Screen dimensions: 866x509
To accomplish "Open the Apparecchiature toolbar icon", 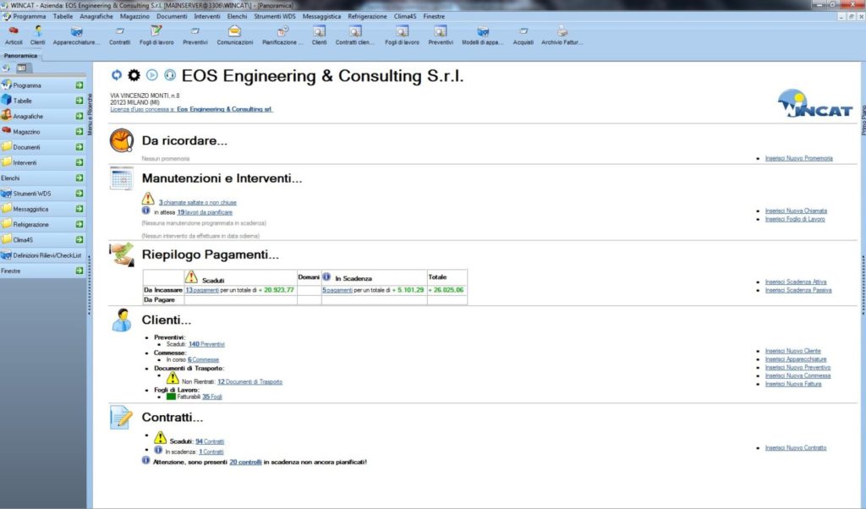I will click(x=76, y=36).
